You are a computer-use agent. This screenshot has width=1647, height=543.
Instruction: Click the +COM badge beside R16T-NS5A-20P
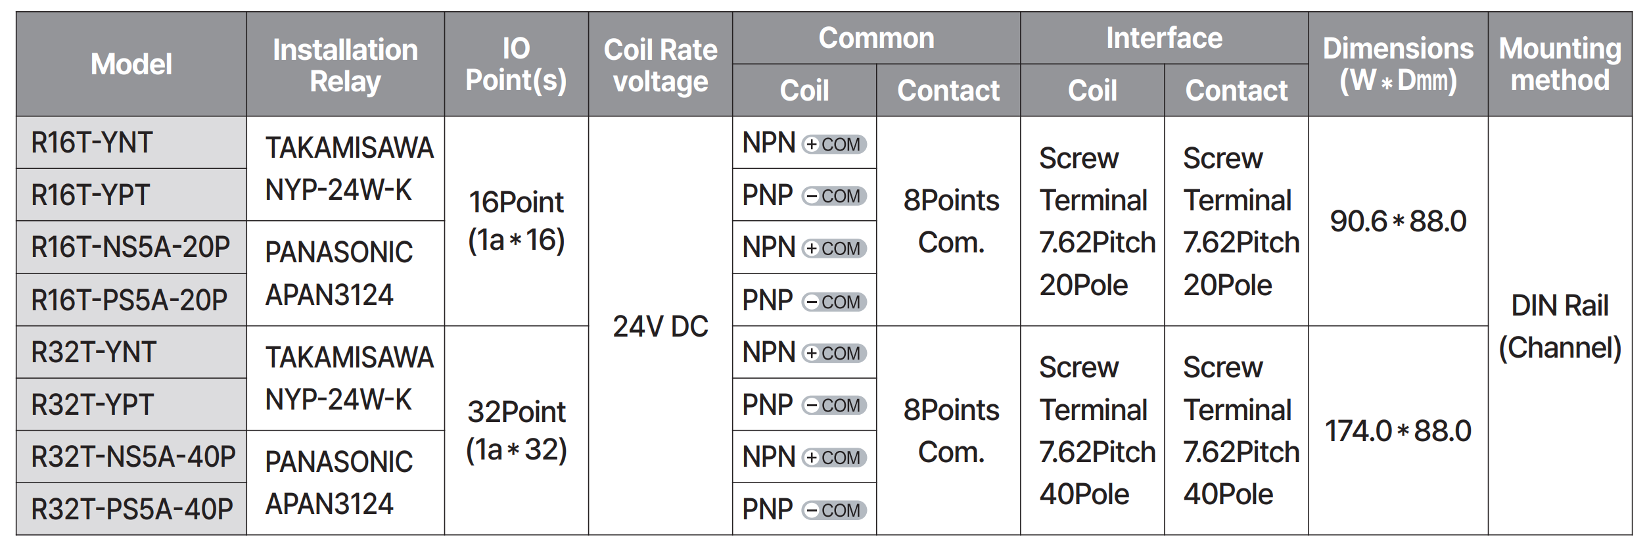[833, 248]
